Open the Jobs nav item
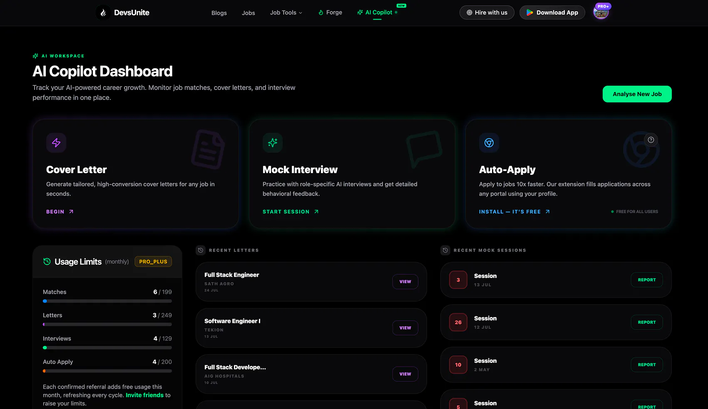 248,13
